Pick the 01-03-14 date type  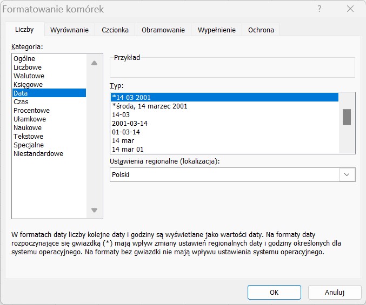tap(224, 132)
